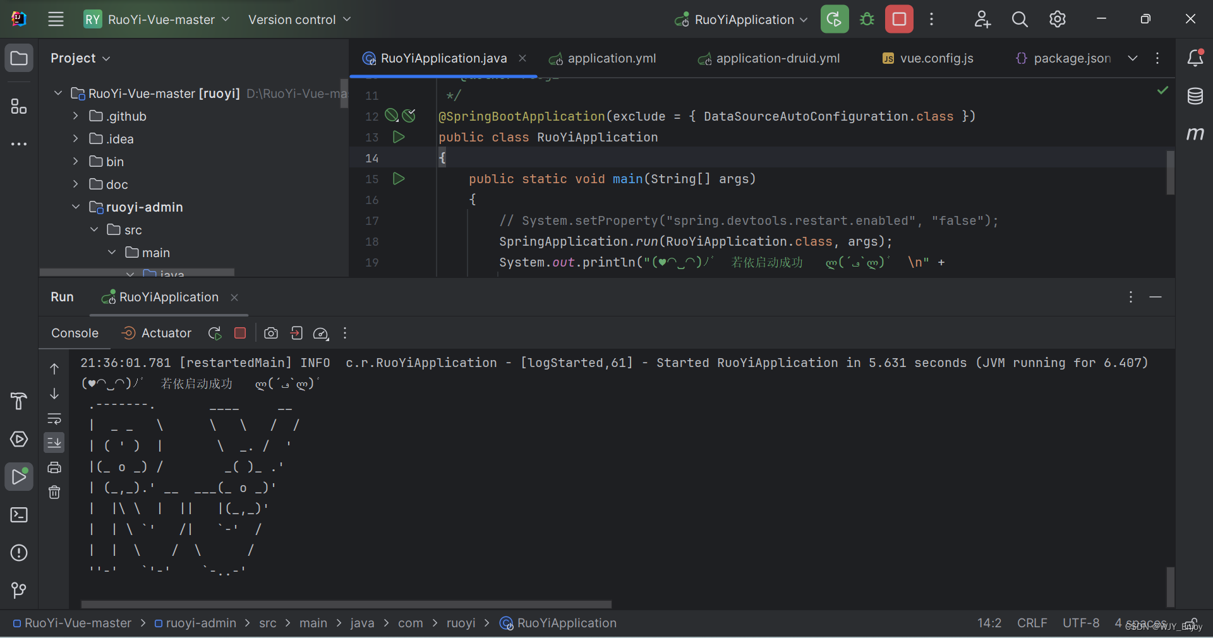Expand the bin folder

[x=75, y=162]
